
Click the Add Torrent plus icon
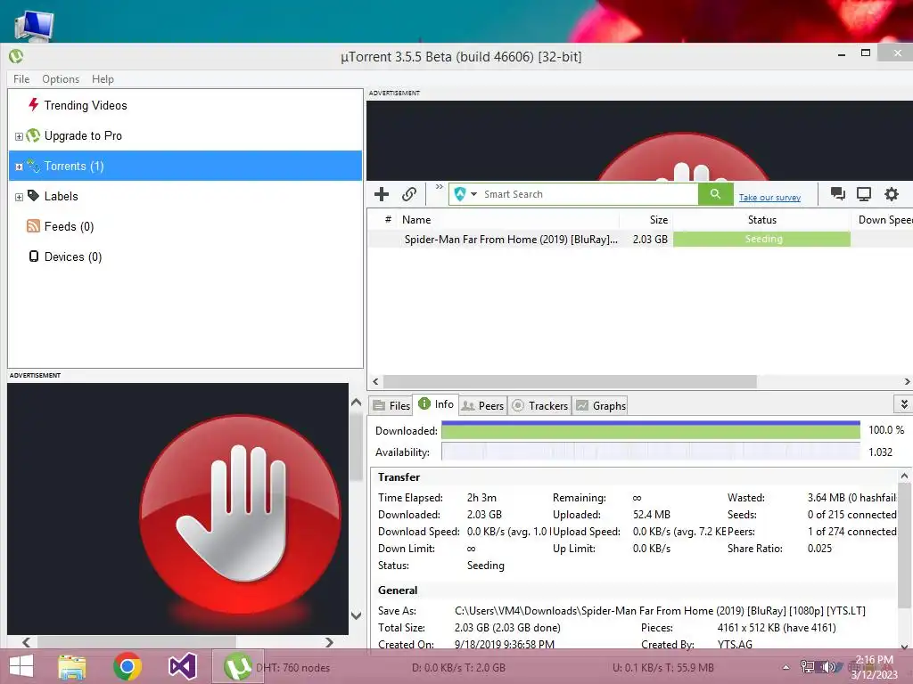point(382,194)
